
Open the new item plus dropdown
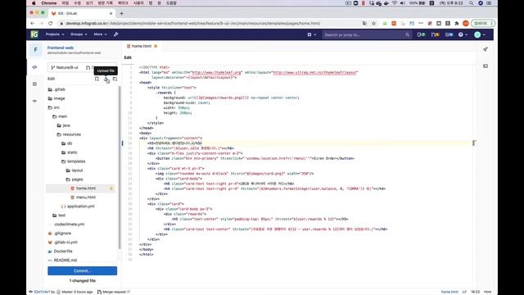(x=311, y=34)
